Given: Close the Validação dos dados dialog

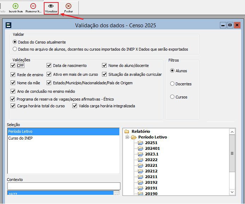Looking at the screenshot, I should 237,25.
